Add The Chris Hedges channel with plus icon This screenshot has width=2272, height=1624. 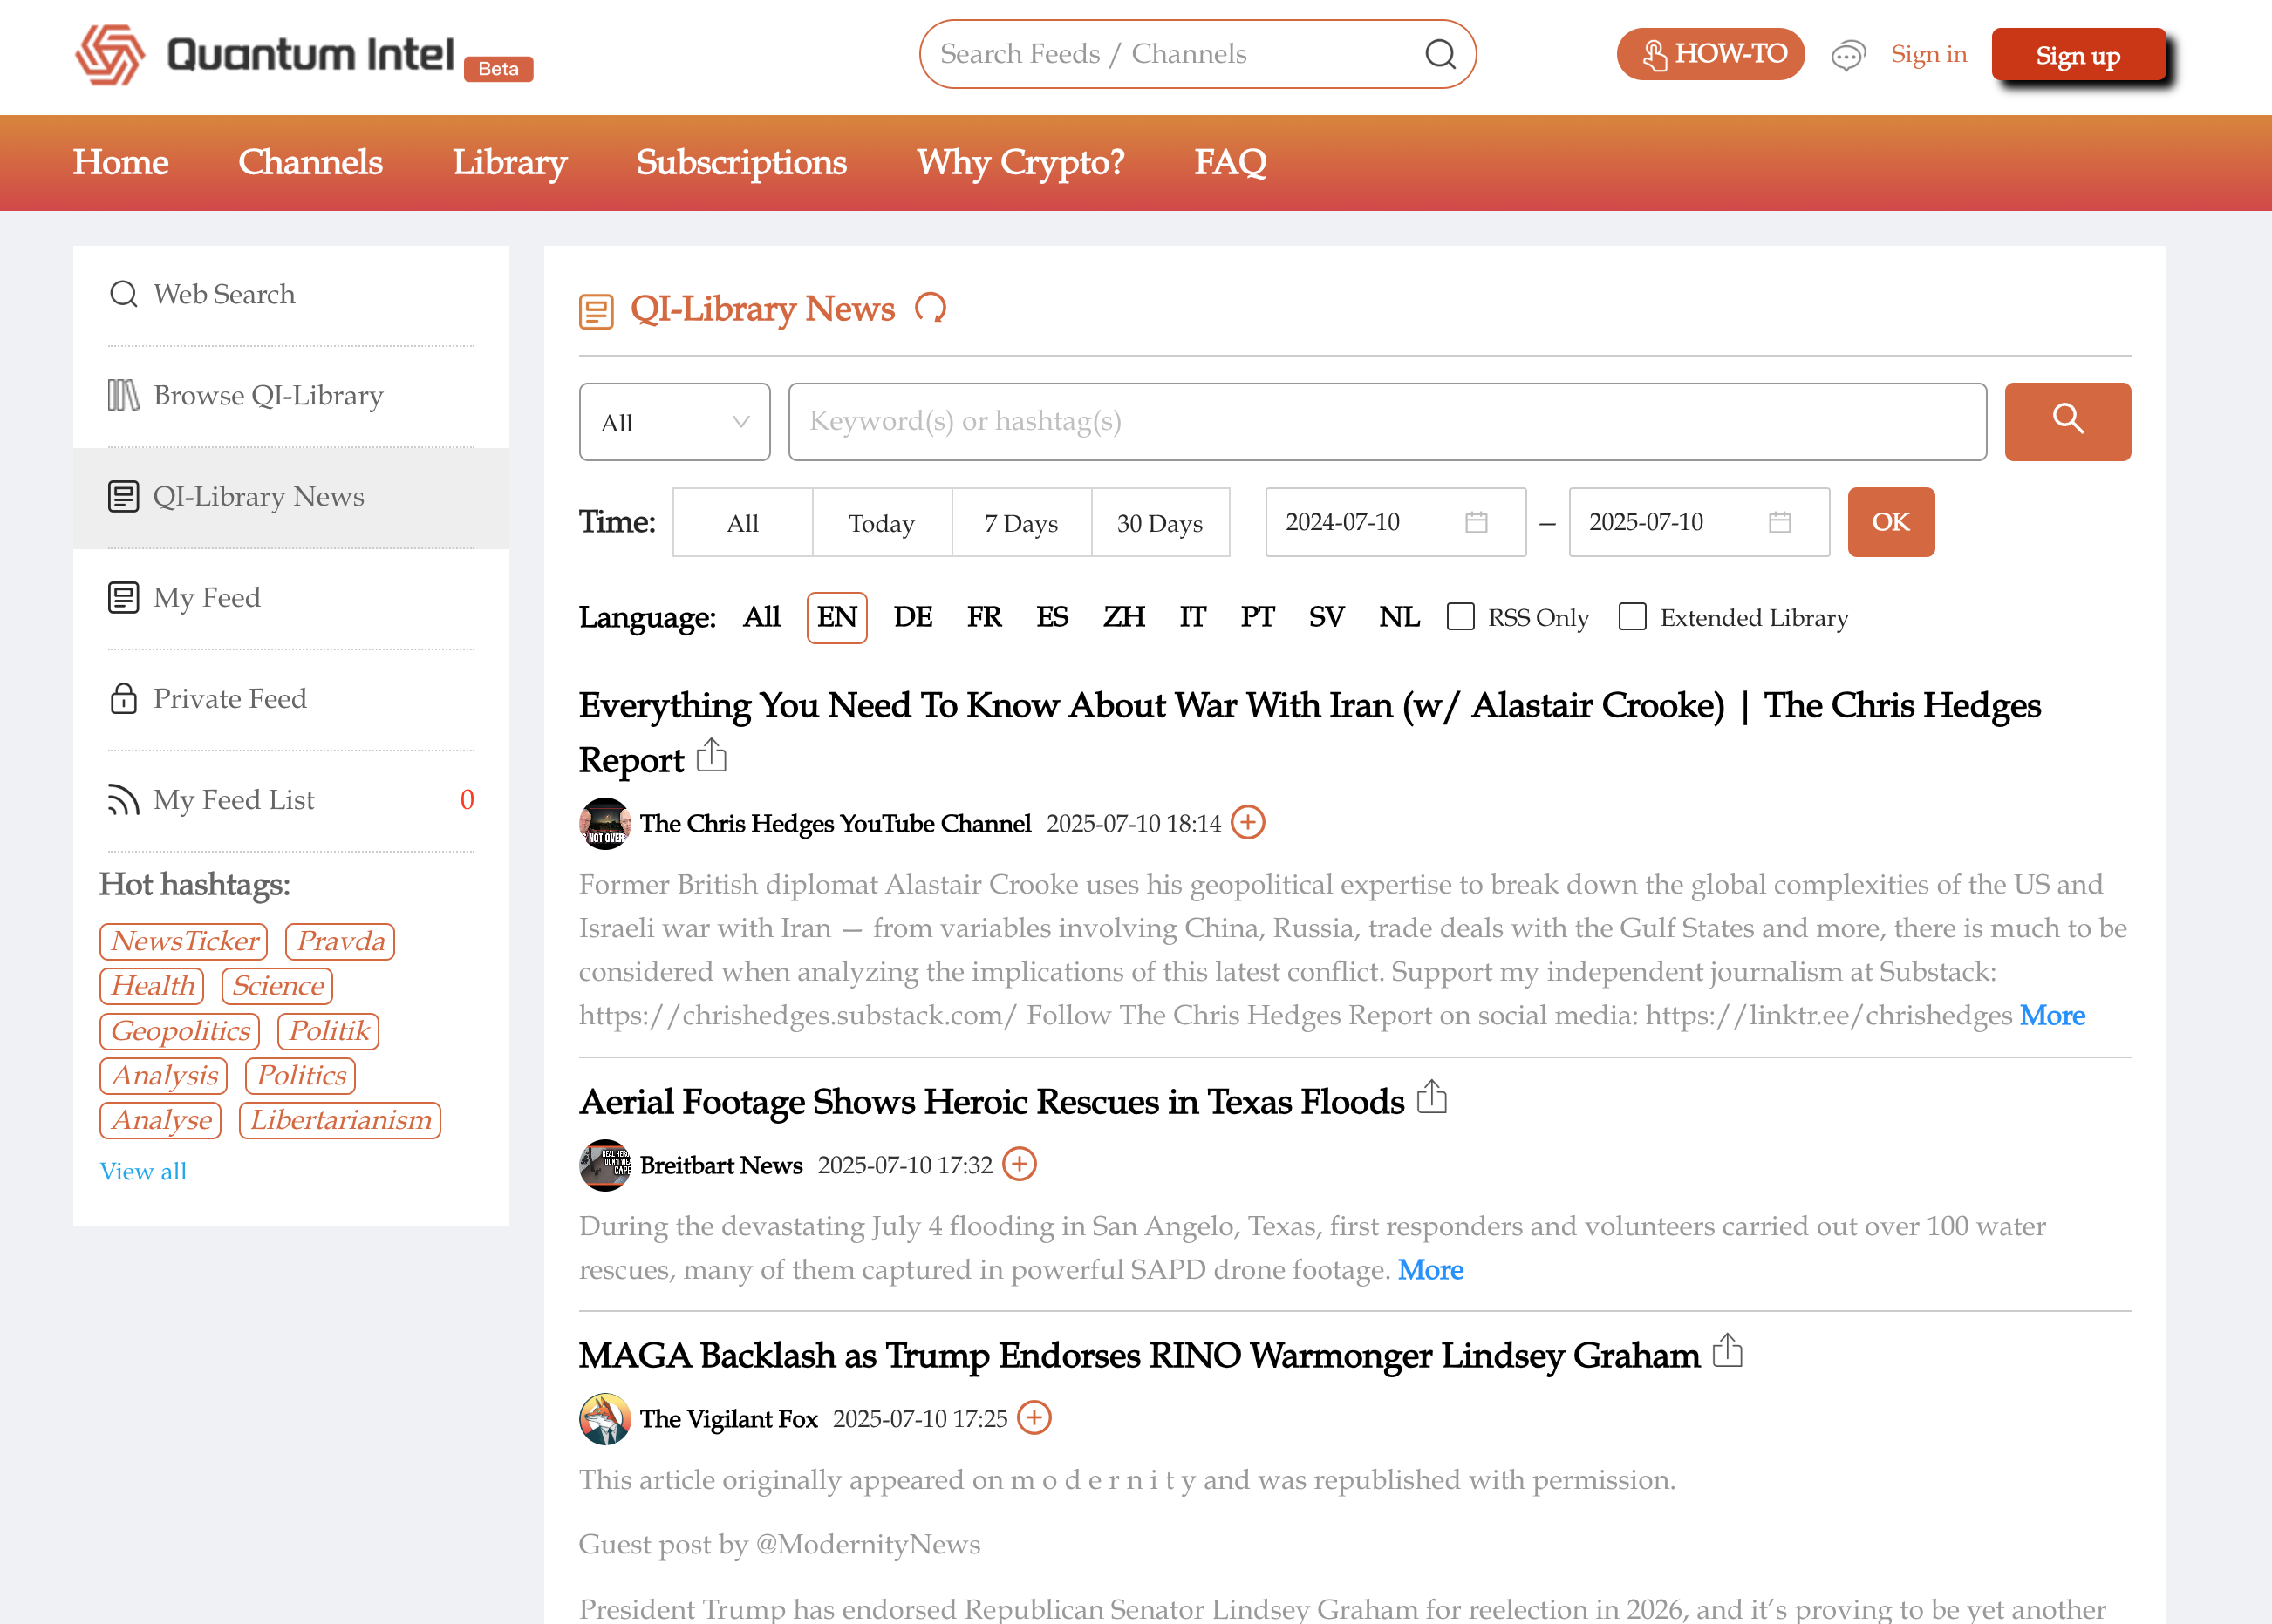coord(1247,822)
